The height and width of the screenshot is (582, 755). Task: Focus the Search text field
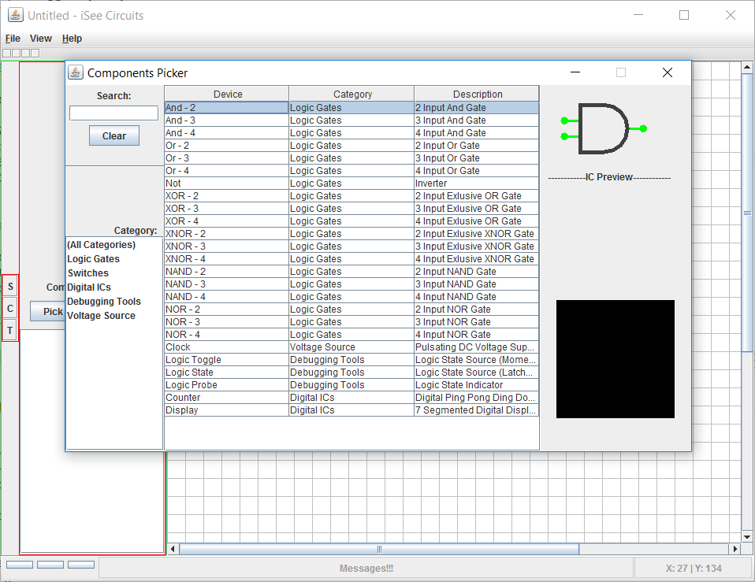click(x=113, y=113)
